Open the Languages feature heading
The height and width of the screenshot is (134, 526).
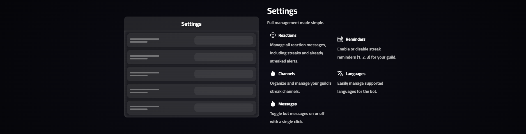click(355, 74)
